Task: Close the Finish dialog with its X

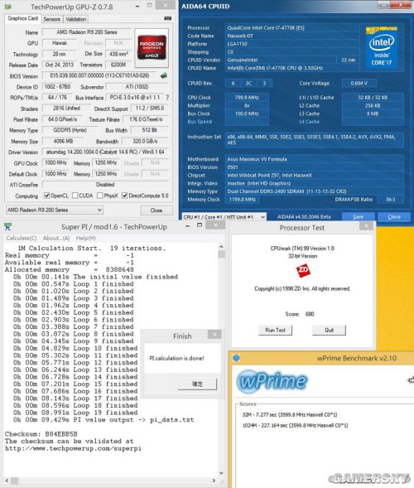Action: click(x=214, y=335)
